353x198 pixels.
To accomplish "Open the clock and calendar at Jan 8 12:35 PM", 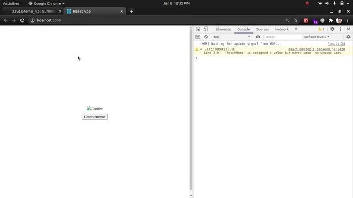I will point(176,3).
